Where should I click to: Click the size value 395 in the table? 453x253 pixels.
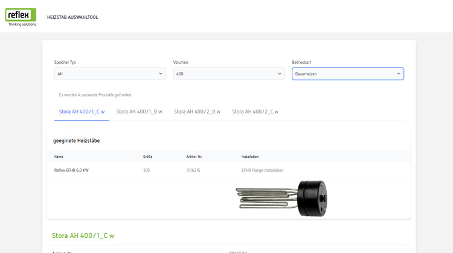click(147, 170)
